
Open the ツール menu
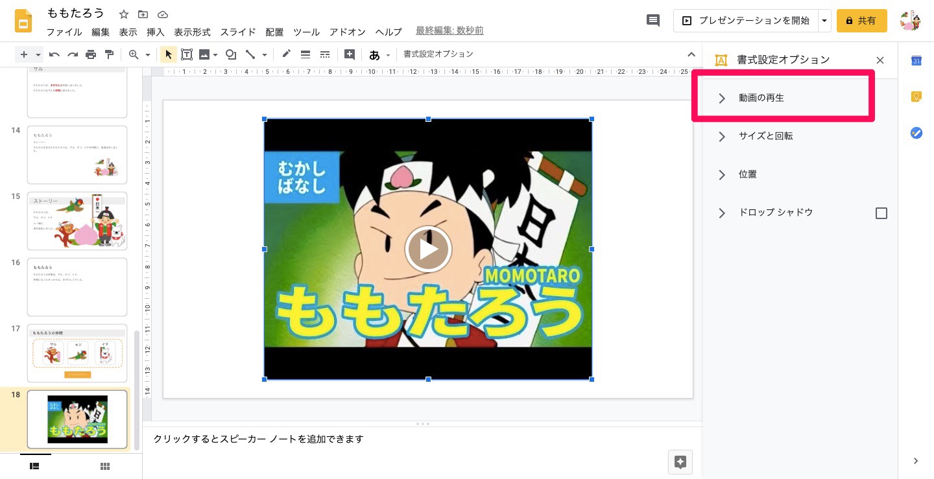pos(307,32)
